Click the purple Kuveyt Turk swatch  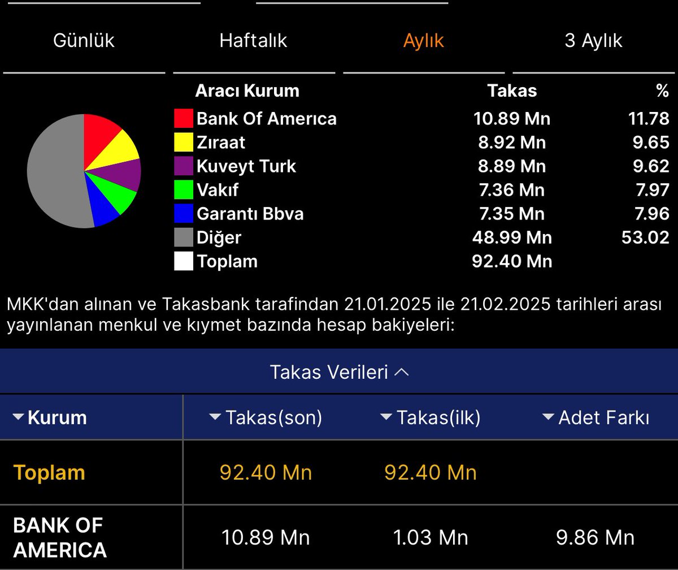(x=184, y=166)
